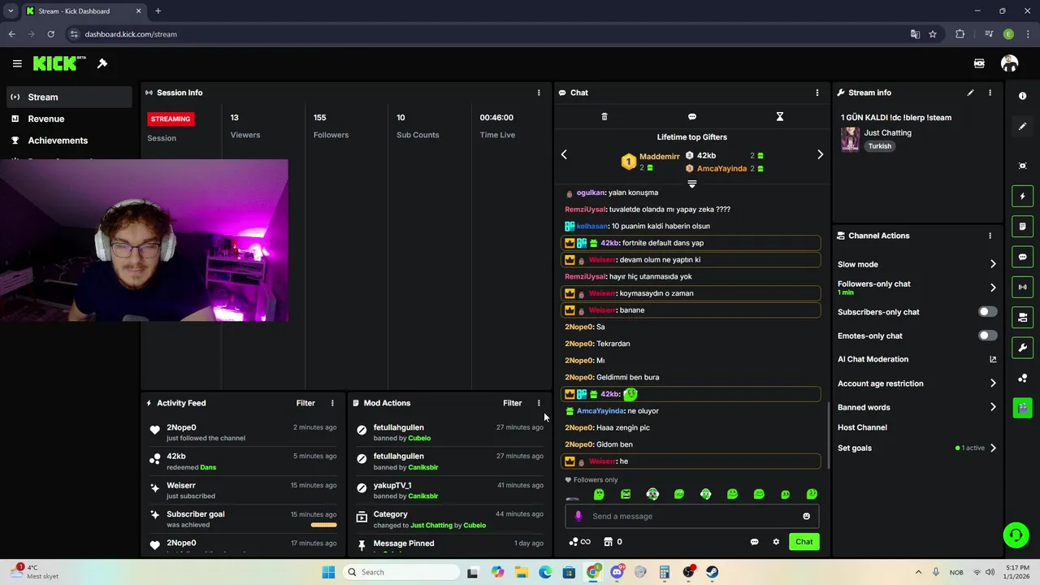Image resolution: width=1040 pixels, height=585 pixels.
Task: Bookmark page with star icon
Action: 933,34
